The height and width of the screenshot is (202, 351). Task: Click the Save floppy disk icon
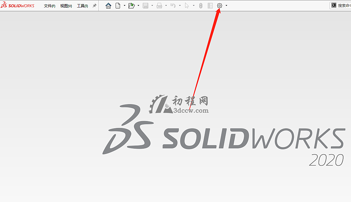tap(145, 6)
